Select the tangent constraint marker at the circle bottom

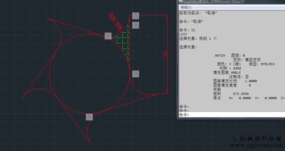[x=89, y=117]
